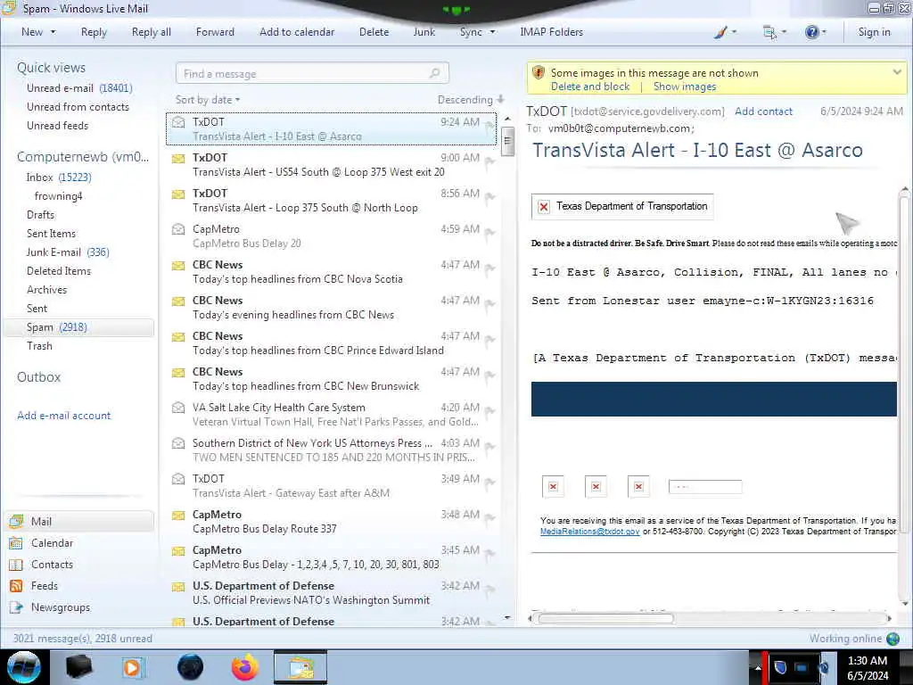This screenshot has height=685, width=913.
Task: Flag VA Salt Lake City message
Action: [489, 411]
